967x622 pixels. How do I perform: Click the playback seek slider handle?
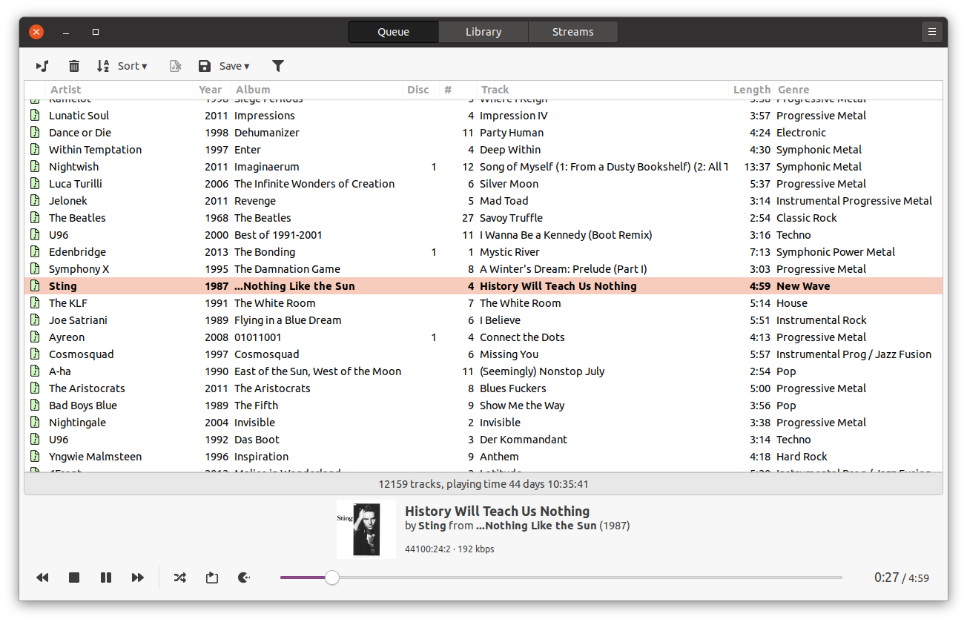coord(332,578)
